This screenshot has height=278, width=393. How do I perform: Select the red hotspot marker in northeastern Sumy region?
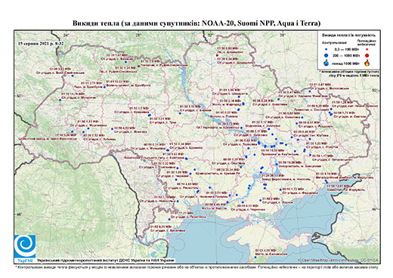click(217, 55)
